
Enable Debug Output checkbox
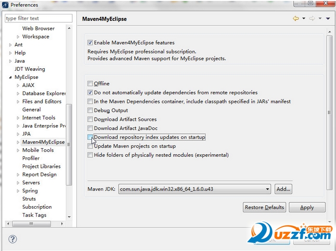pyautogui.click(x=90, y=111)
